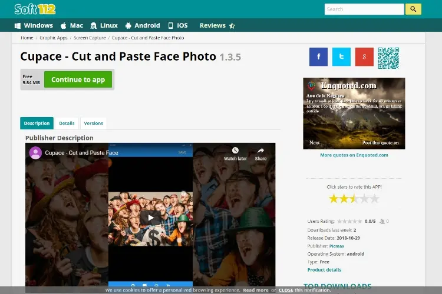The width and height of the screenshot is (442, 294).
Task: Click the Continue to app button
Action: [78, 79]
